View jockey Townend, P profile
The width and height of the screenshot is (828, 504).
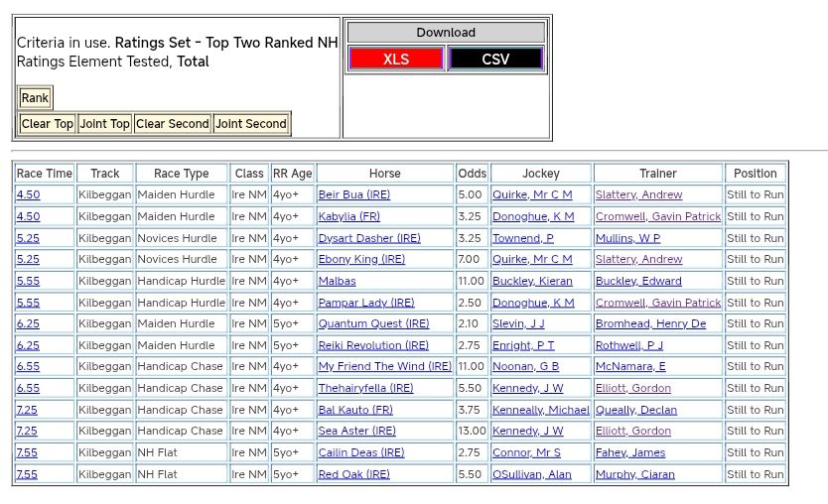(523, 238)
